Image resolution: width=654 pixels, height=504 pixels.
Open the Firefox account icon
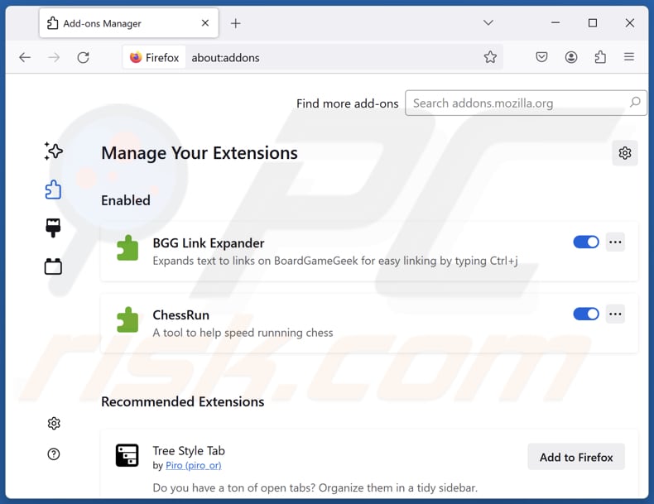(571, 57)
